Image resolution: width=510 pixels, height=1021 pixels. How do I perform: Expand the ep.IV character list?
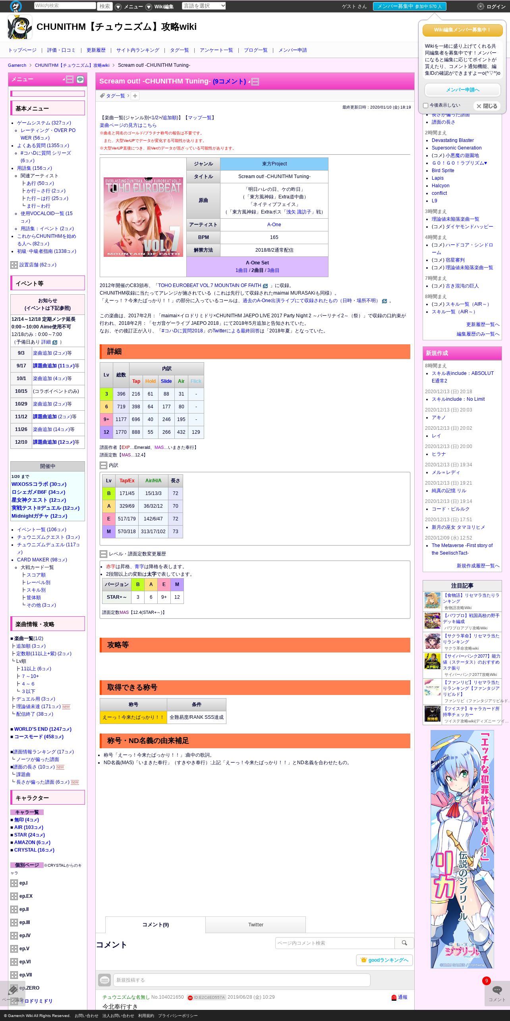tap(14, 936)
